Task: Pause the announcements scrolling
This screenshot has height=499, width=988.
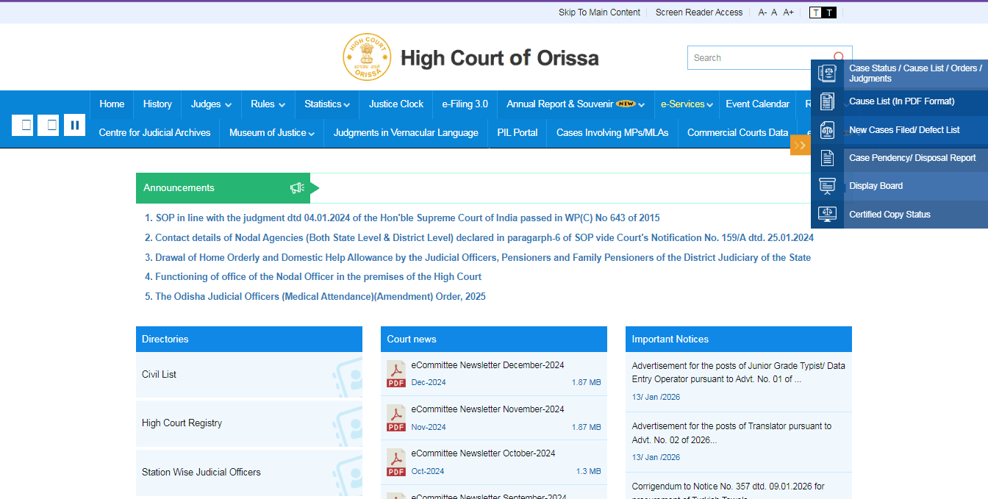Action: tap(74, 125)
